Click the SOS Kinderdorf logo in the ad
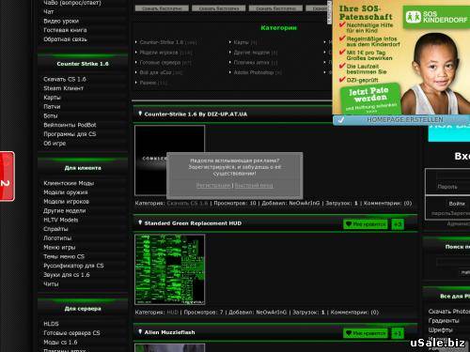Screen dimensions: 470x352 pyautogui.click(x=436, y=17)
